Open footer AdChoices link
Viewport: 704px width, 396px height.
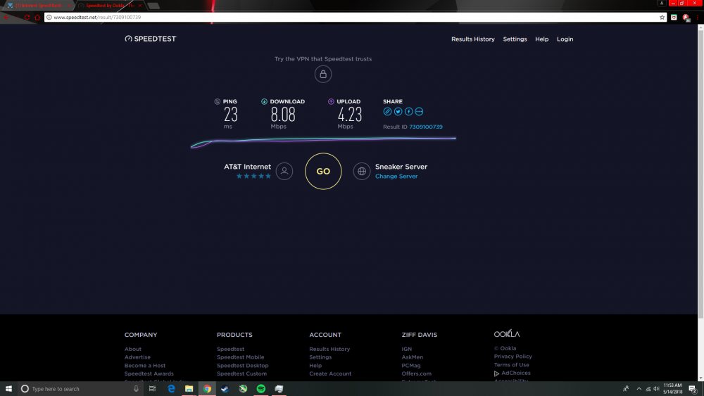click(513, 373)
